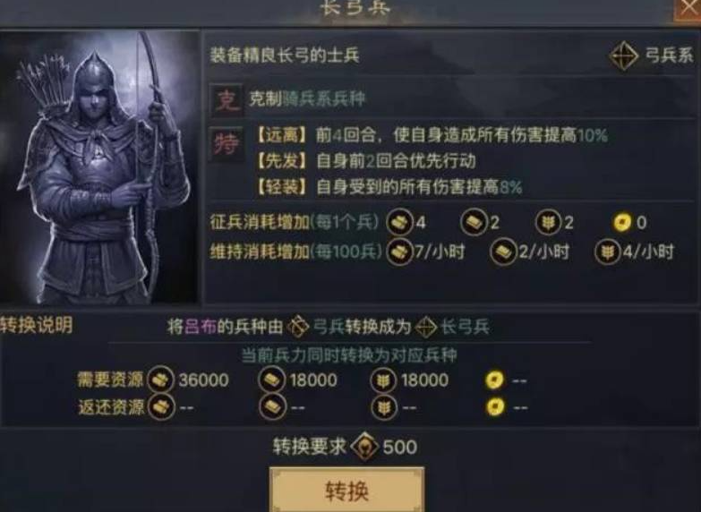Click the grain icon showing 4/小时 upkeep
Image resolution: width=701 pixels, height=512 pixels.
click(608, 252)
